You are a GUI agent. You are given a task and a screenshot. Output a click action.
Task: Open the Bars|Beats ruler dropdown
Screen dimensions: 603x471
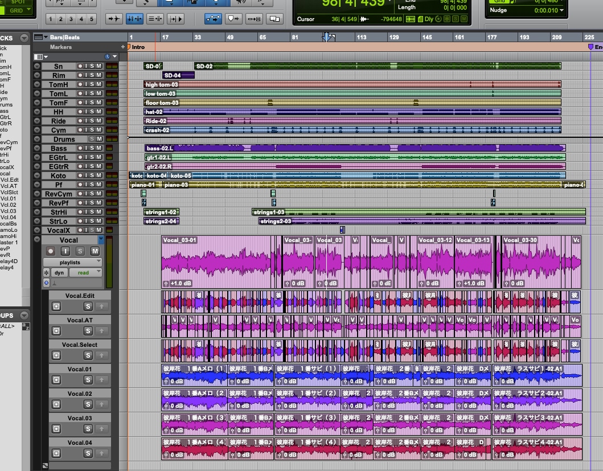click(41, 38)
